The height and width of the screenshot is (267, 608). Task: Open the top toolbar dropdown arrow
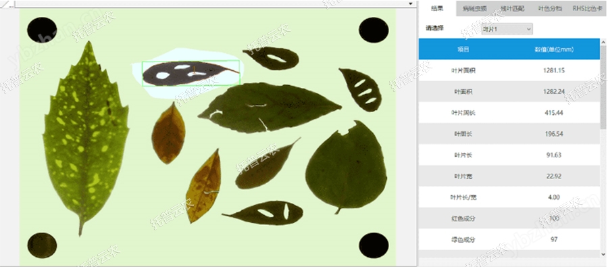tap(411, 3)
